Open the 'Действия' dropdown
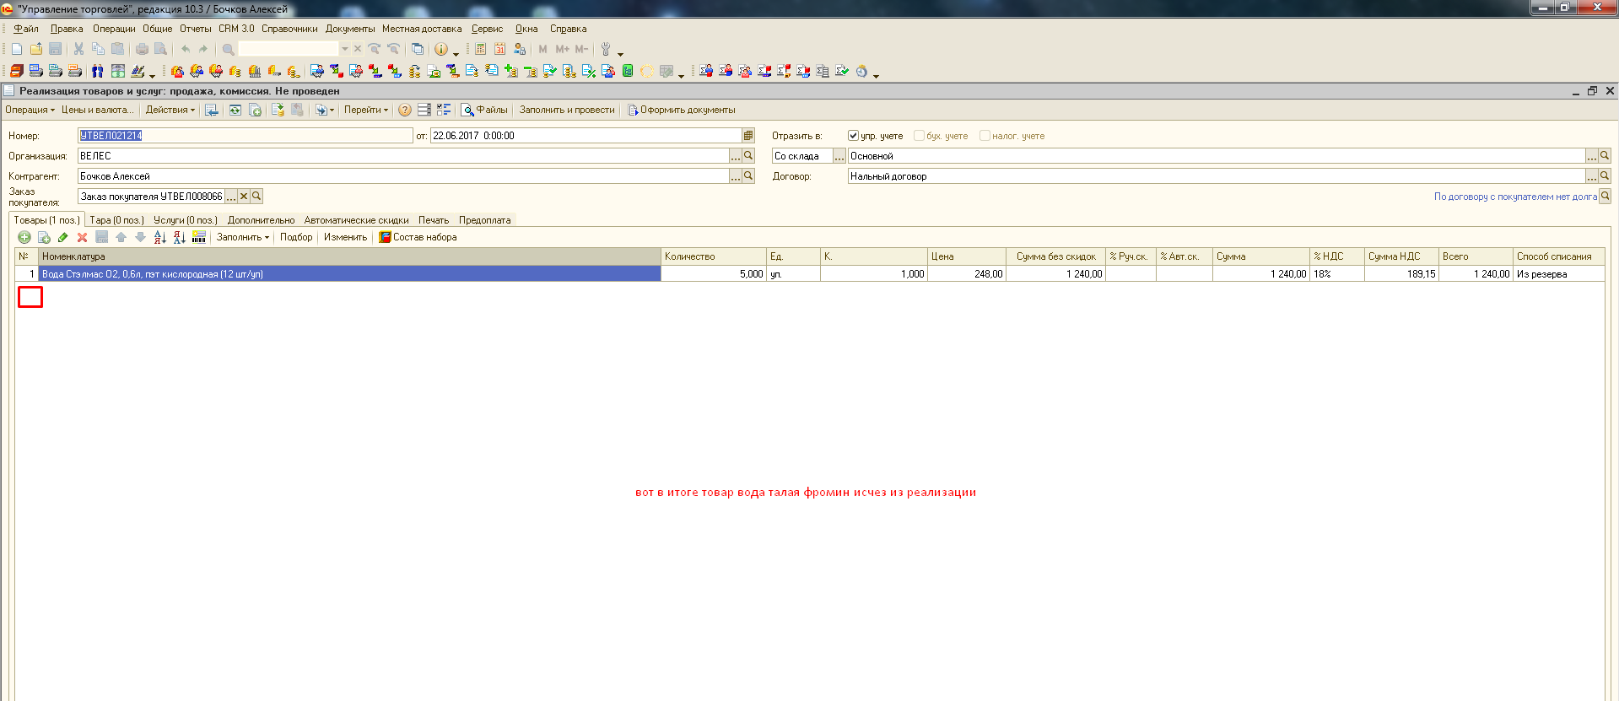The width and height of the screenshot is (1619, 701). click(x=170, y=111)
